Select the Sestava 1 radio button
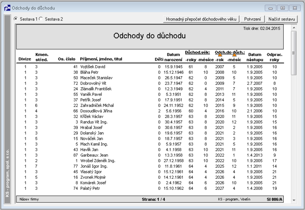Image resolution: width=305 pixels, height=210 pixels. click(x=16, y=19)
